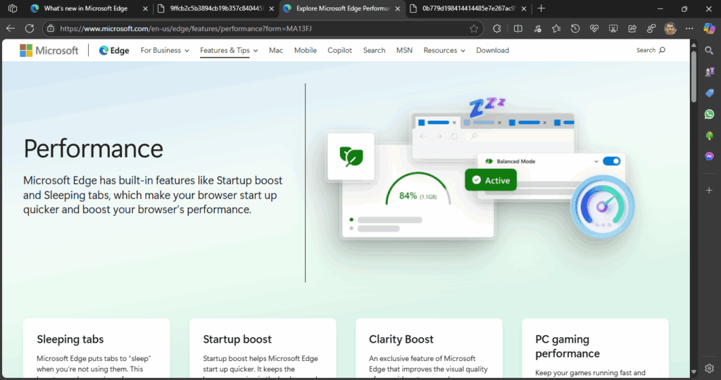Open Mac navigation link
This screenshot has width=721, height=380.
coord(276,51)
